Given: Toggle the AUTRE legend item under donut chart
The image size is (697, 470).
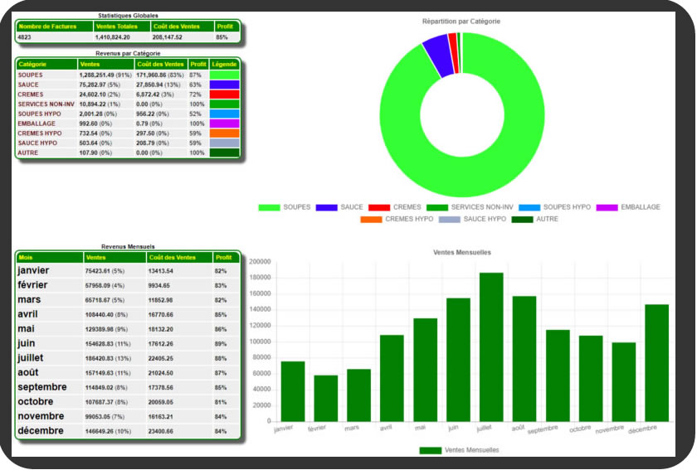Looking at the screenshot, I should [x=534, y=219].
